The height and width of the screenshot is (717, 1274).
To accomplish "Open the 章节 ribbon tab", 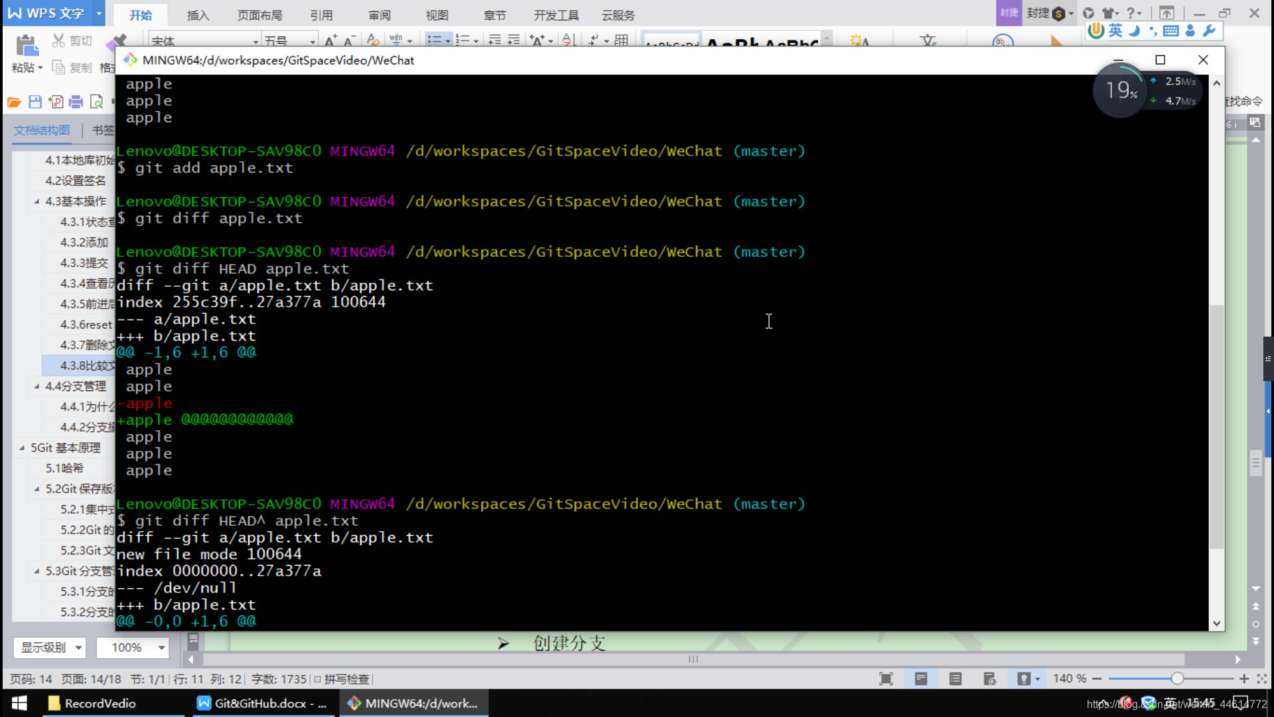I will [494, 15].
